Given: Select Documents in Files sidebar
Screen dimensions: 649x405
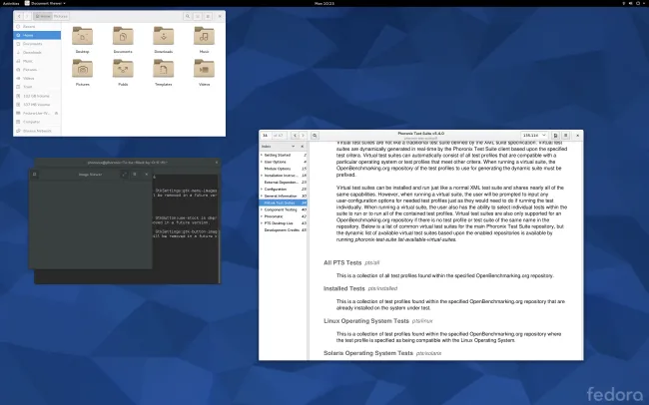Looking at the screenshot, I should click(x=37, y=44).
